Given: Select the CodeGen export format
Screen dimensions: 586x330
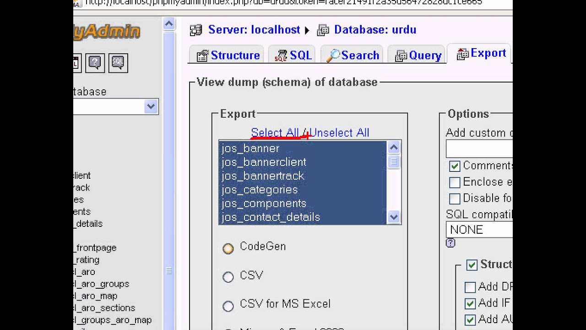Looking at the screenshot, I should [228, 248].
